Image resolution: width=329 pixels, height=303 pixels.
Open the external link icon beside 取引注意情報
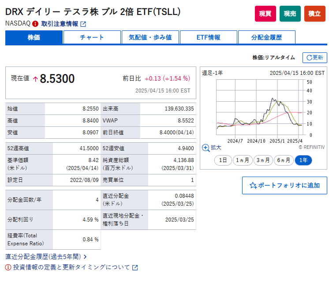[x=83, y=24]
